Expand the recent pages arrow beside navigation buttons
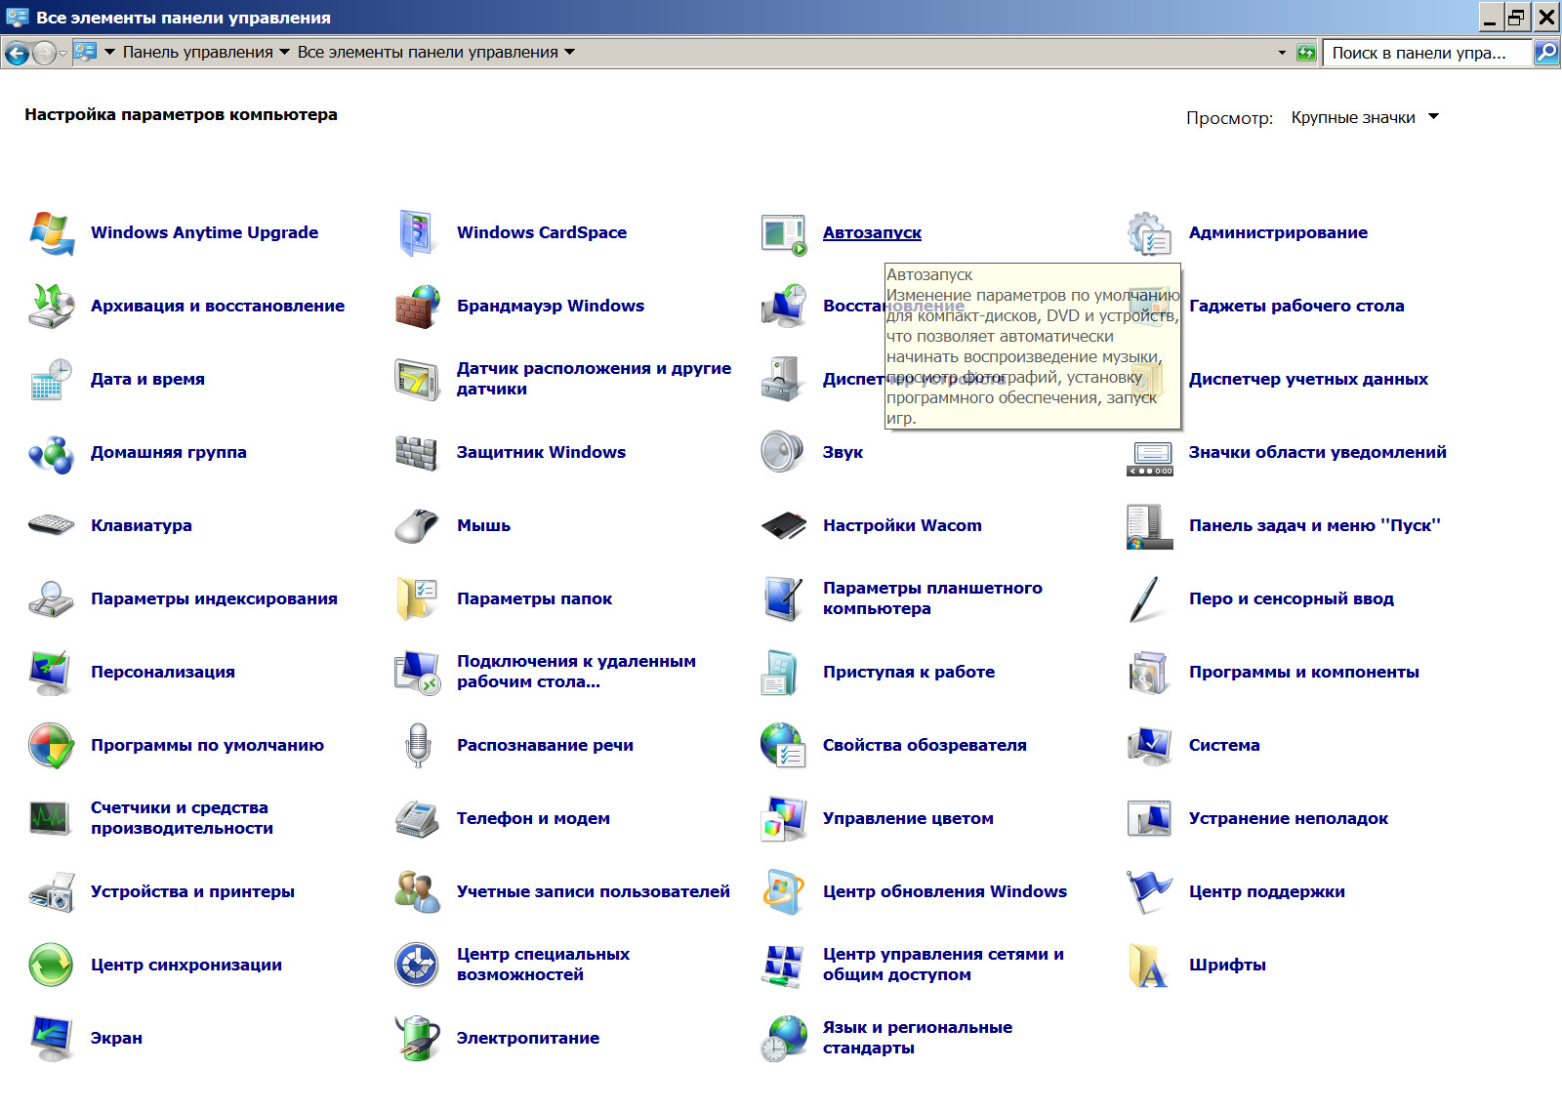Viewport: 1562px width, 1111px height. tap(63, 54)
